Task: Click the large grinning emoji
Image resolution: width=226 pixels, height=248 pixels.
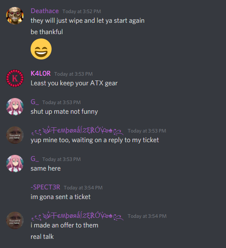Action: 41,49
